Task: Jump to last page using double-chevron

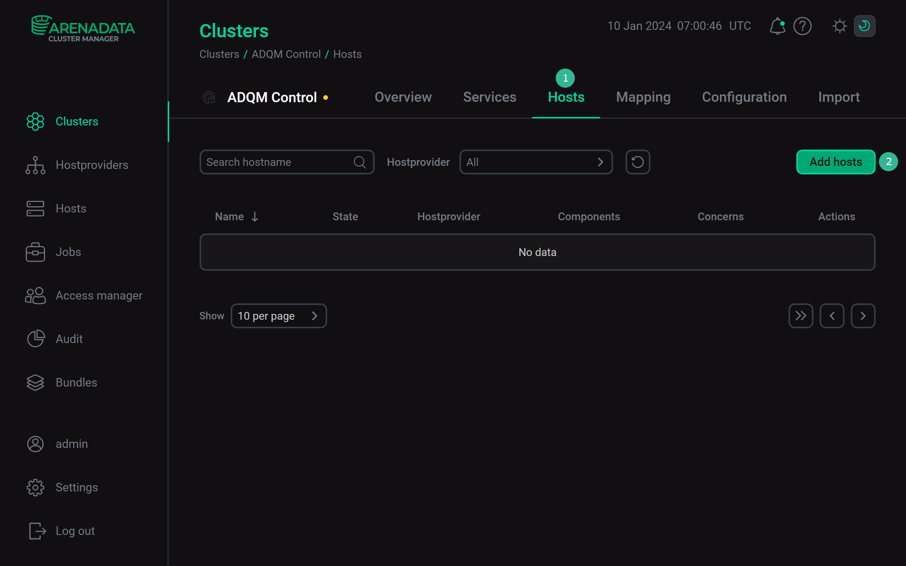Action: click(x=801, y=315)
